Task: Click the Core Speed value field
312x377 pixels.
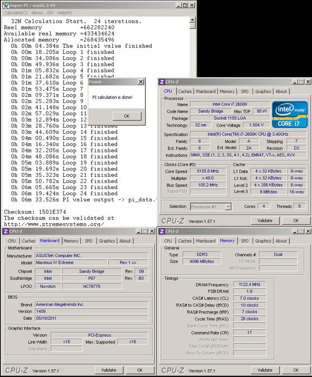Action: (x=207, y=171)
